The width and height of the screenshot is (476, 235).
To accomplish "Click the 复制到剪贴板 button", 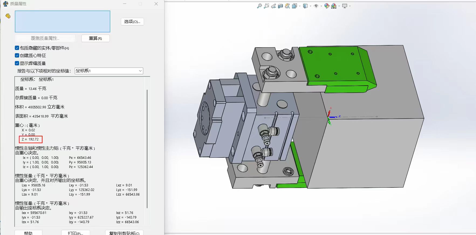I will point(124,233).
